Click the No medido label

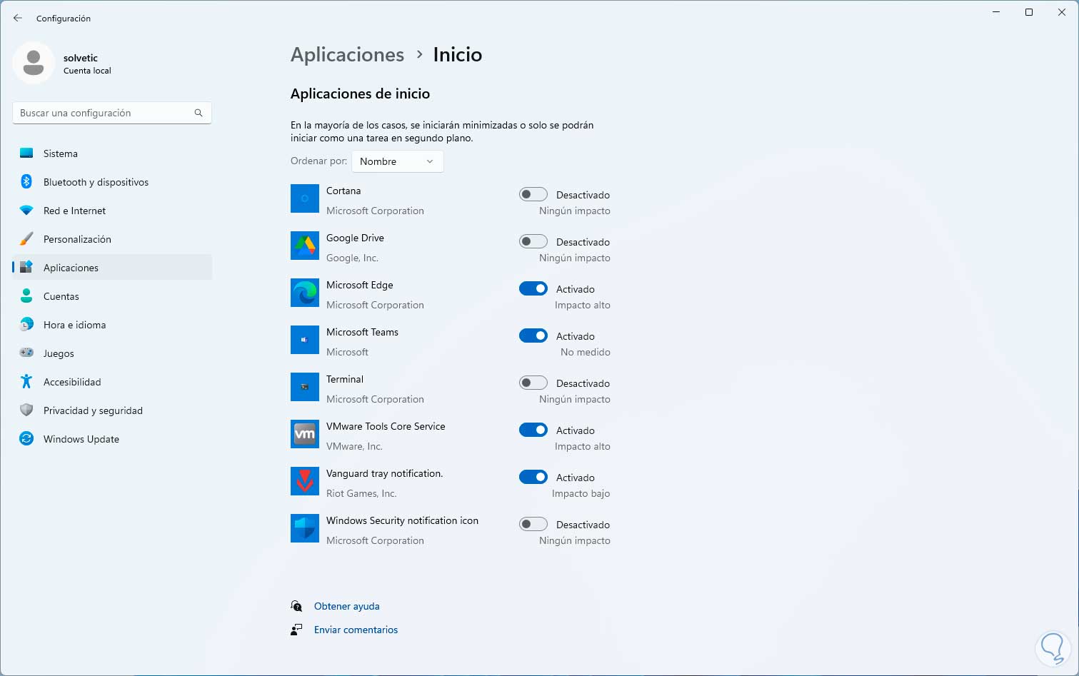tap(586, 352)
